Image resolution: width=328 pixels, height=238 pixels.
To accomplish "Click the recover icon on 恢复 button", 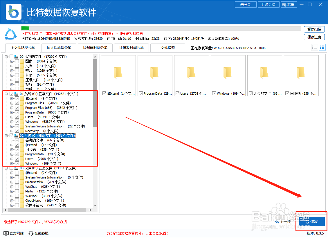I will coord(307,221).
